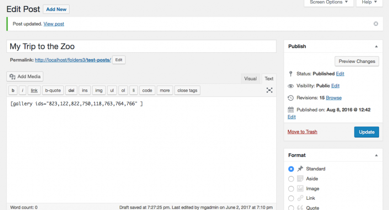This screenshot has height=210, width=389.
Task: Click the Standard format pushpin icon
Action: (x=300, y=169)
